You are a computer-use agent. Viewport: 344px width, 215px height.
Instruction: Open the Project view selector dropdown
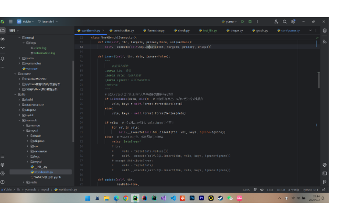click(x=14, y=31)
